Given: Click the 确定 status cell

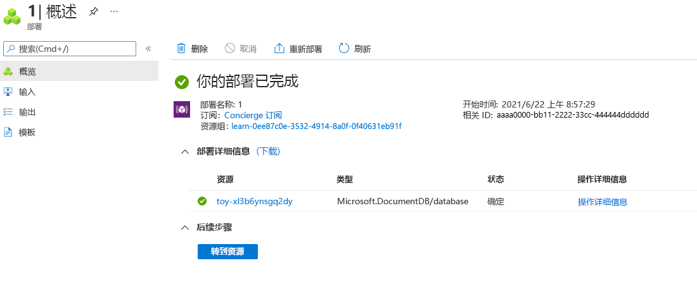Looking at the screenshot, I should point(496,201).
